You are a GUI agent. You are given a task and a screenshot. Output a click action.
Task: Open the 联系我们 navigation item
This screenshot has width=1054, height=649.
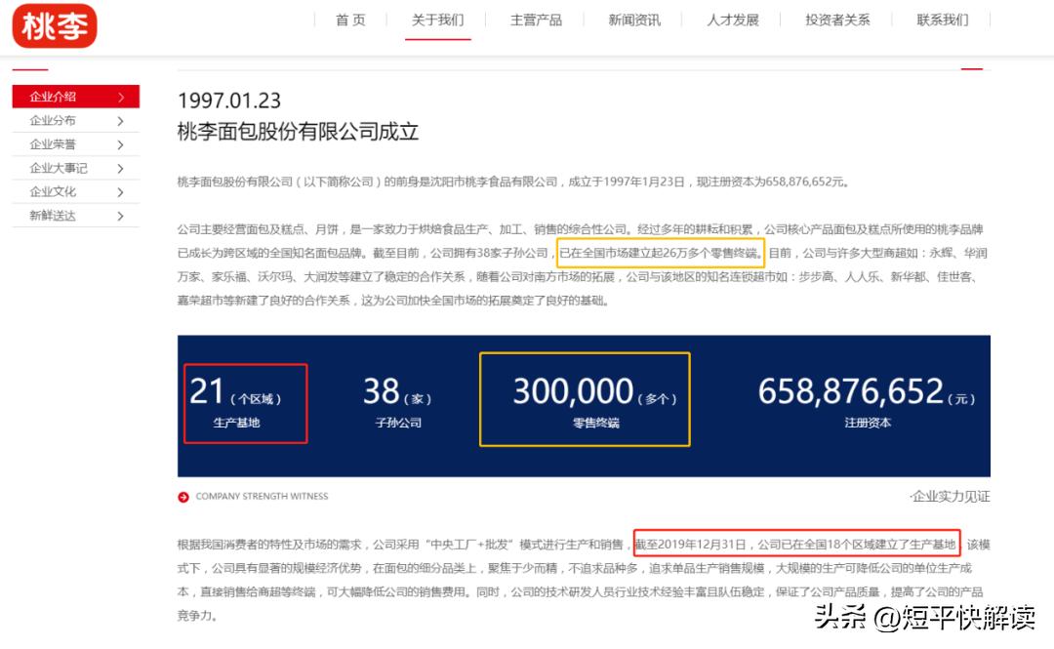point(940,19)
